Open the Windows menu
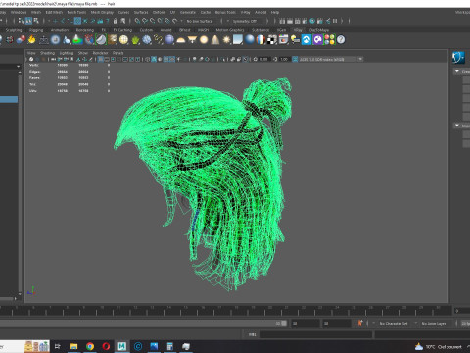This screenshot has width=470, height=353. 19,12
